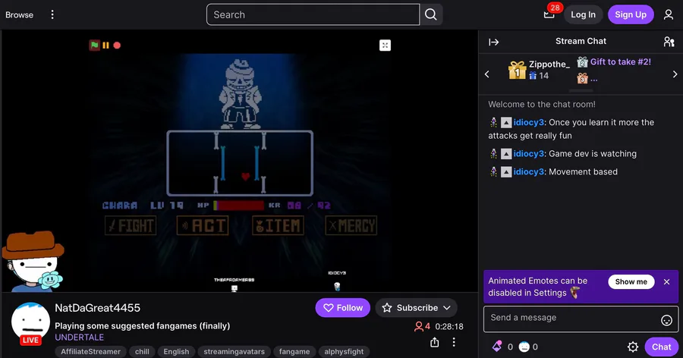This screenshot has width=683, height=358.
Task: Select the fangame tag
Action: pos(294,351)
